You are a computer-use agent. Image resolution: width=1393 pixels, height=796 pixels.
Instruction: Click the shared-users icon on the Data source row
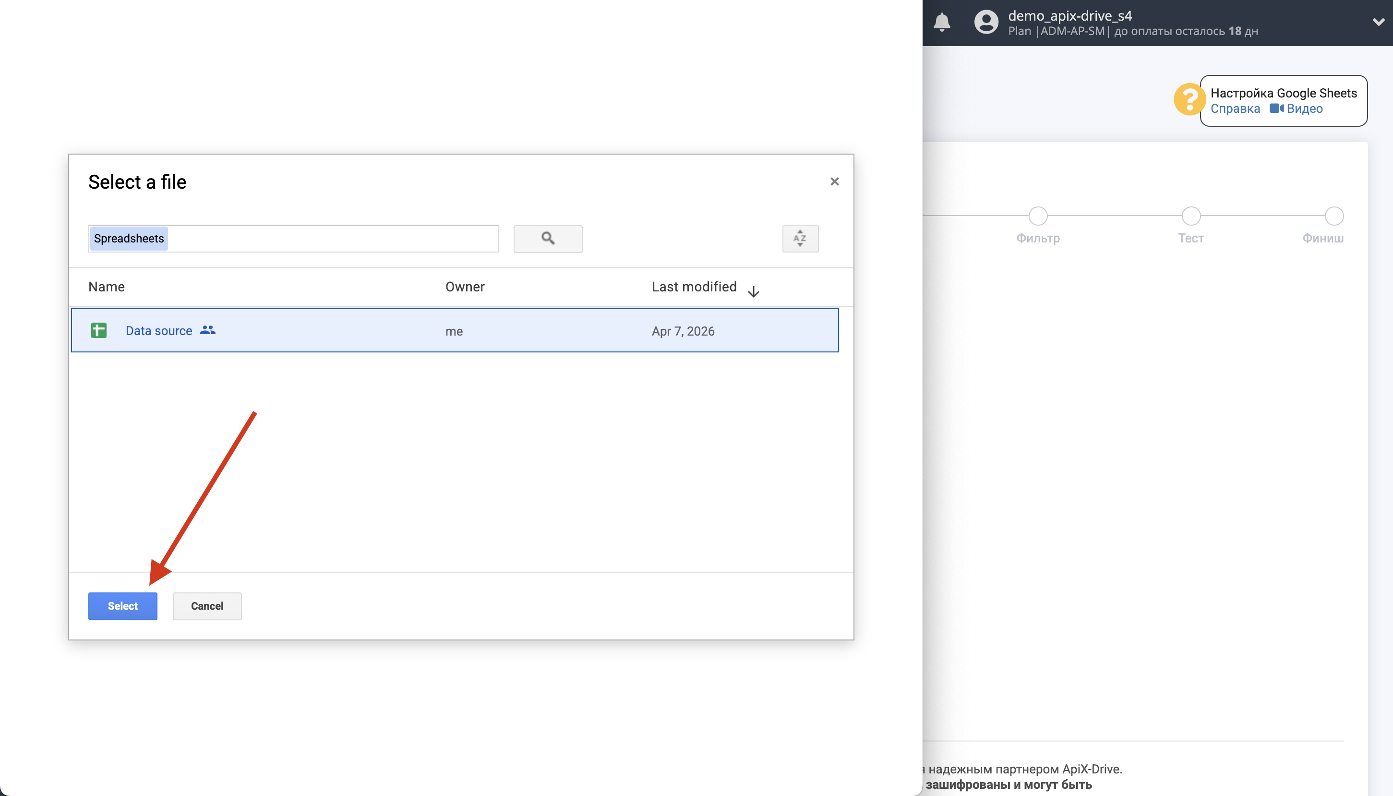[x=208, y=330]
